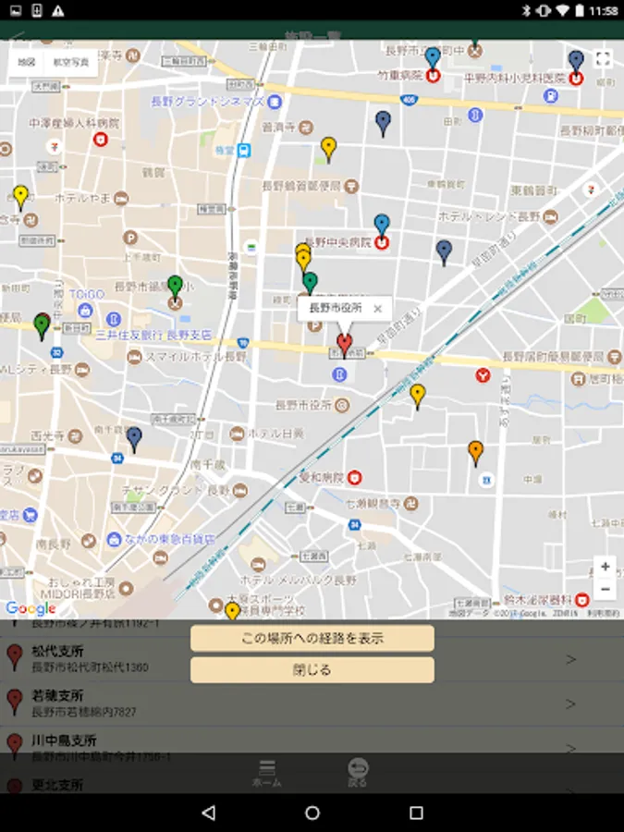
Task: Tap the 閉じる button
Action: coord(312,670)
